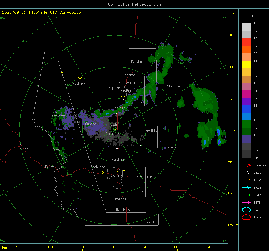Image resolution: width=269 pixels, height=251 pixels.
Task: Click the Didsbury label
Action: tap(113, 134)
